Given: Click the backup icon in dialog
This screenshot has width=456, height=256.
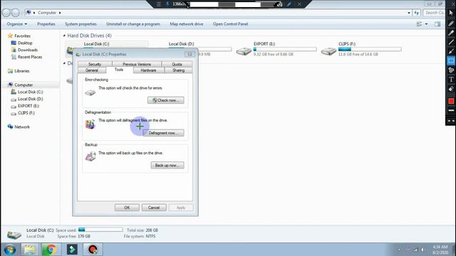Looking at the screenshot, I should (x=90, y=156).
